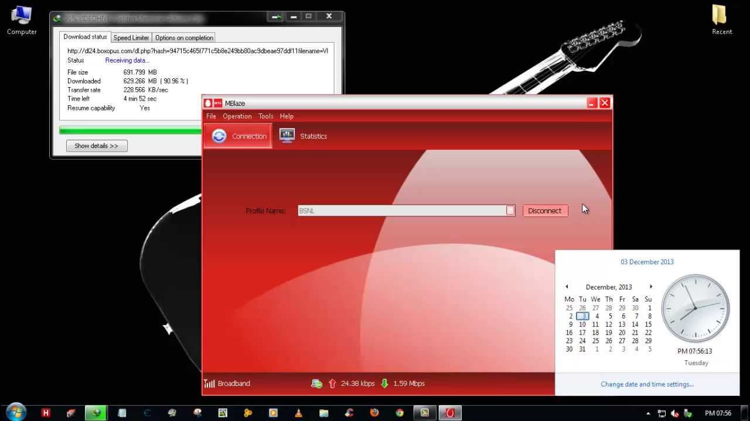The height and width of the screenshot is (421, 750).
Task: Open VLC media player from taskbar
Action: 298,413
